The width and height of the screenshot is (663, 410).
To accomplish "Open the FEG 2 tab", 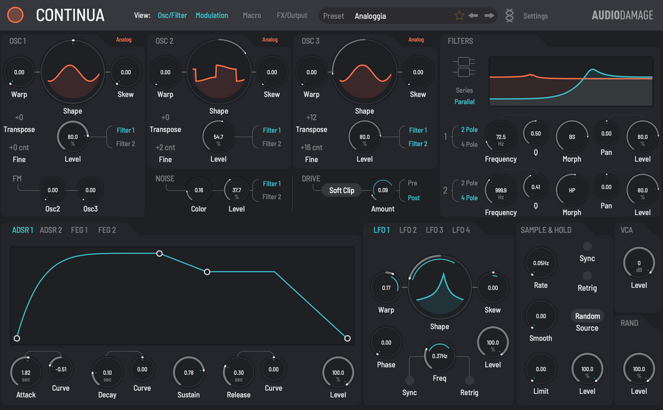I will (x=107, y=230).
